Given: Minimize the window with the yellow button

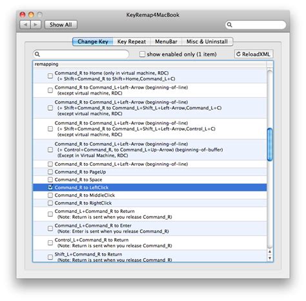Looking at the screenshot, I should [31, 14].
